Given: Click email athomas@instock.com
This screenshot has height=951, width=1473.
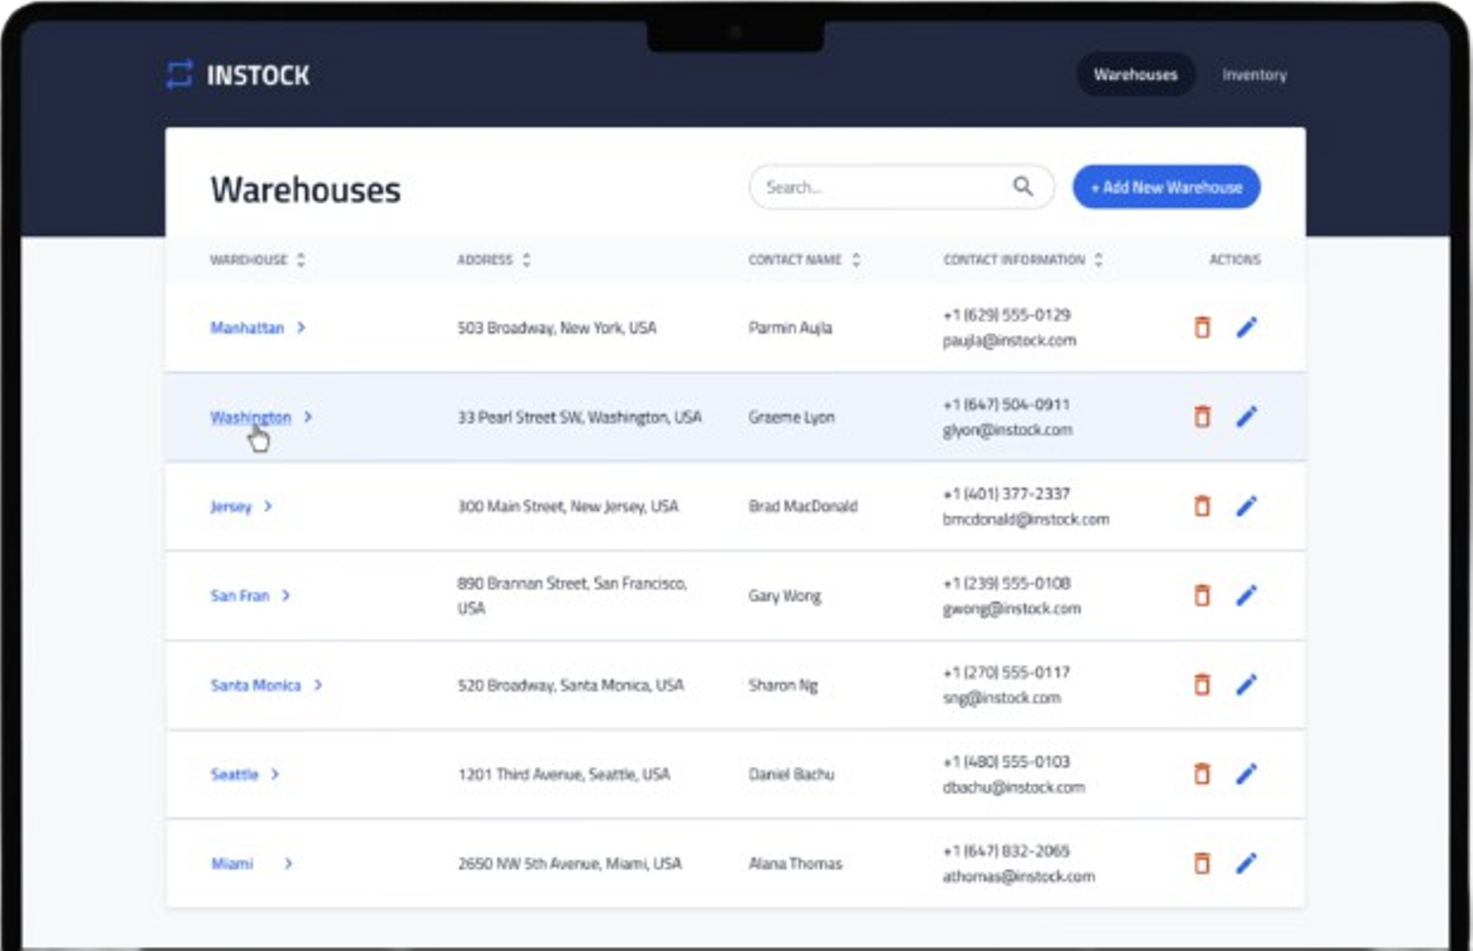Looking at the screenshot, I should click(x=1019, y=877).
